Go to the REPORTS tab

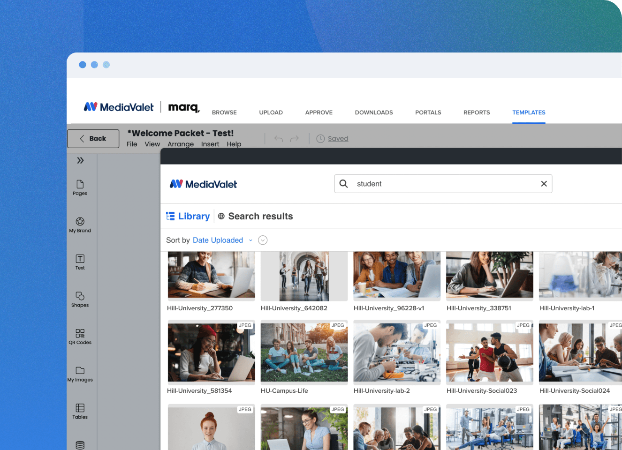point(477,112)
